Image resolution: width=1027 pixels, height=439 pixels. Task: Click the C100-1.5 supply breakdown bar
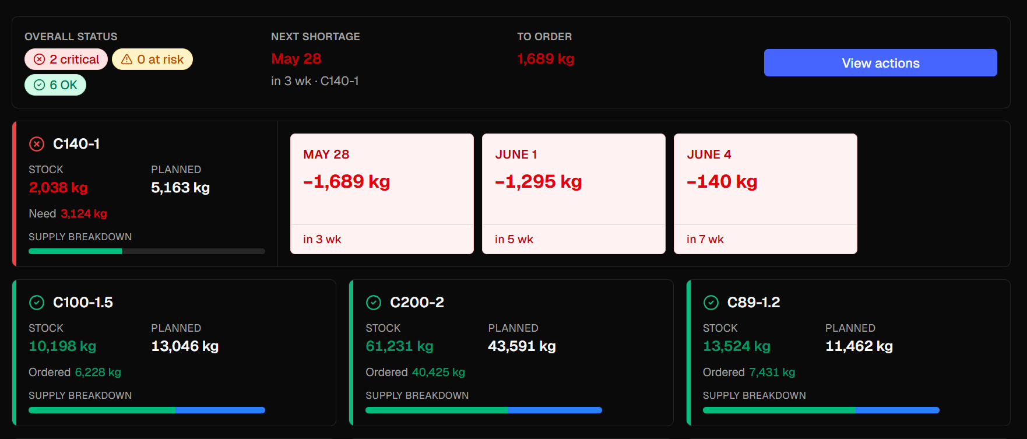click(147, 410)
